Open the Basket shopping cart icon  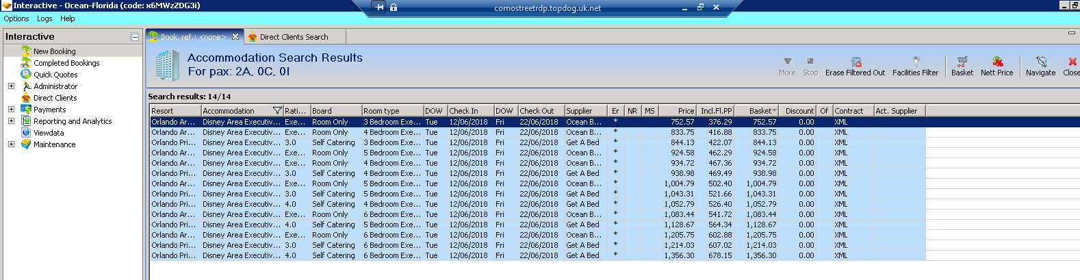click(x=962, y=61)
